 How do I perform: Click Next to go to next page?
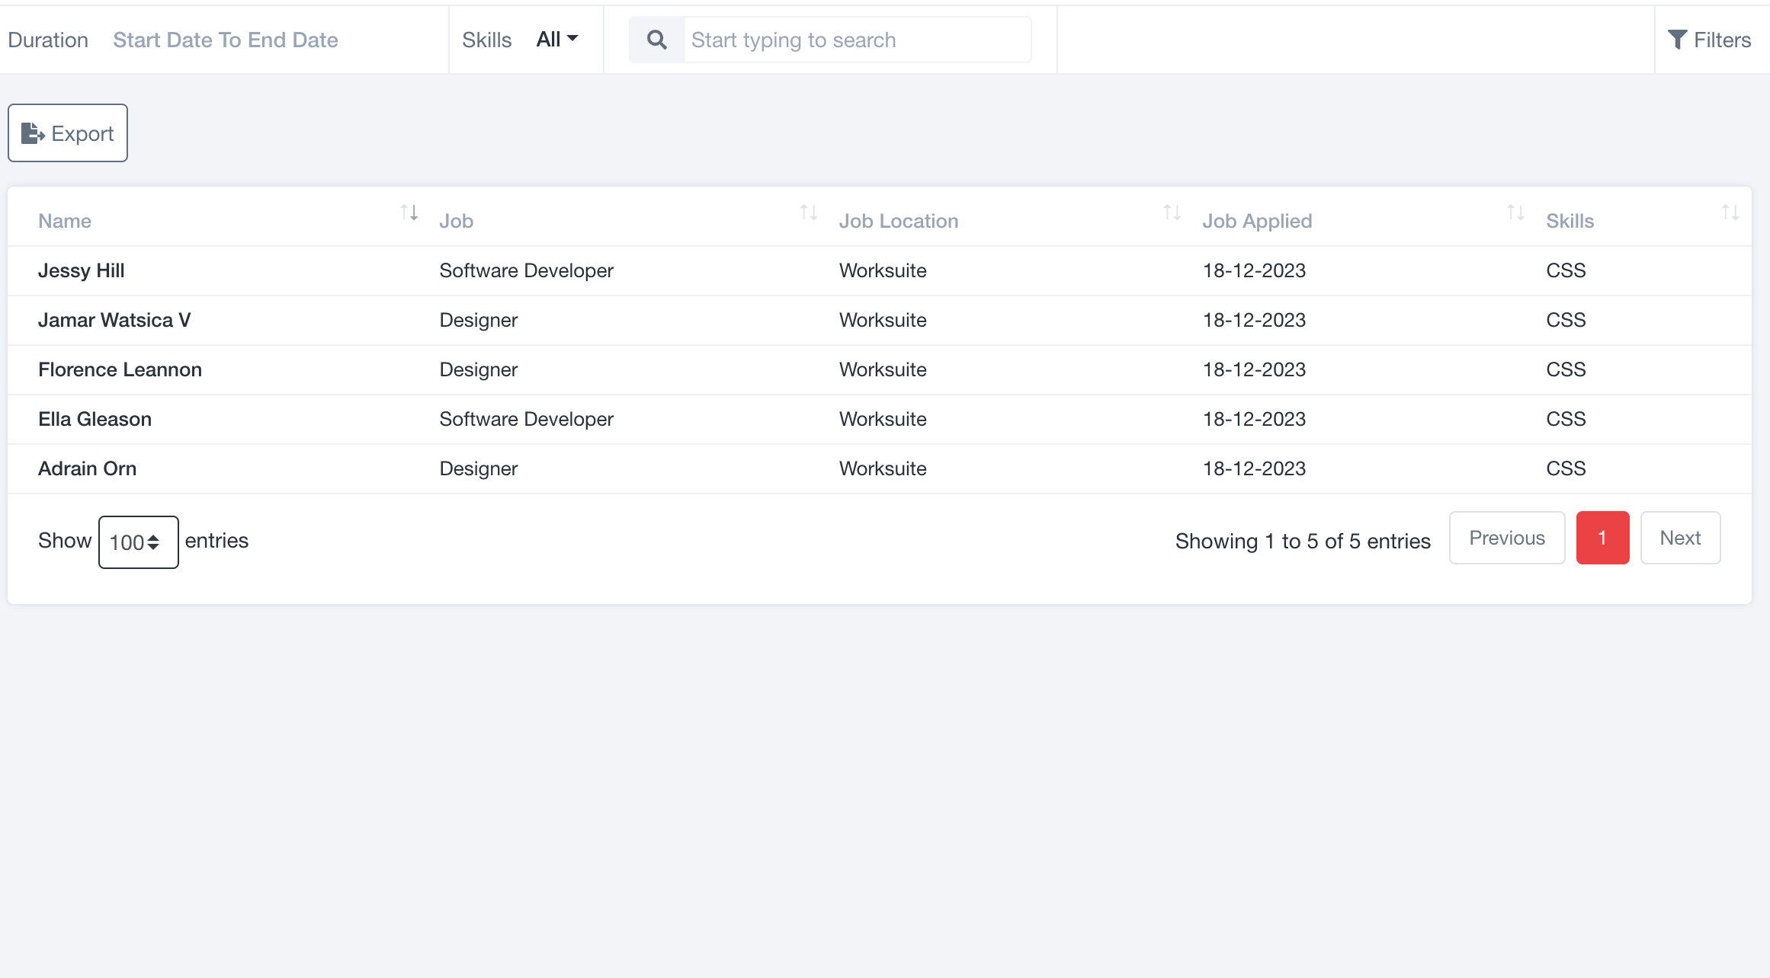click(1679, 537)
